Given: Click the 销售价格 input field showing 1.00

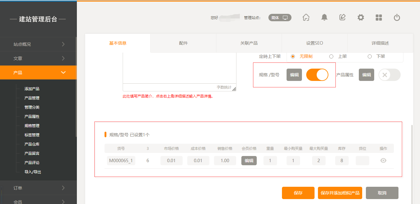Looking at the screenshot, I should [225, 160].
